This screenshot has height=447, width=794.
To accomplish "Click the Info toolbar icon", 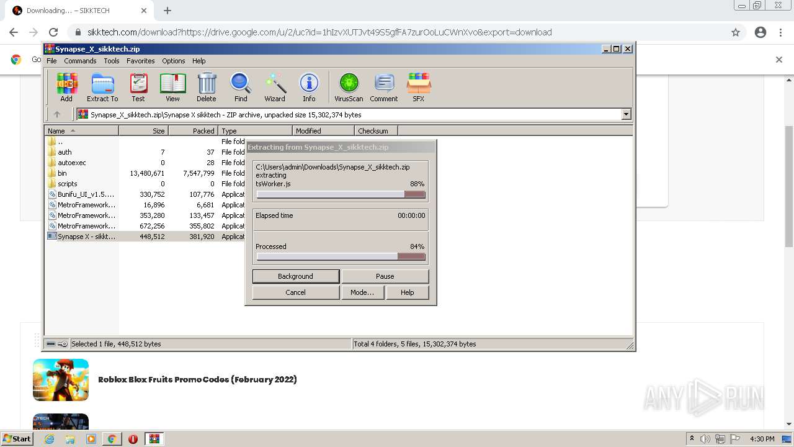I will point(309,88).
